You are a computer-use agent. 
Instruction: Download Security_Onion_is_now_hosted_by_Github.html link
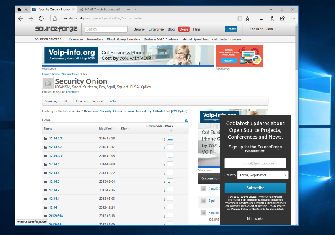click(x=136, y=111)
